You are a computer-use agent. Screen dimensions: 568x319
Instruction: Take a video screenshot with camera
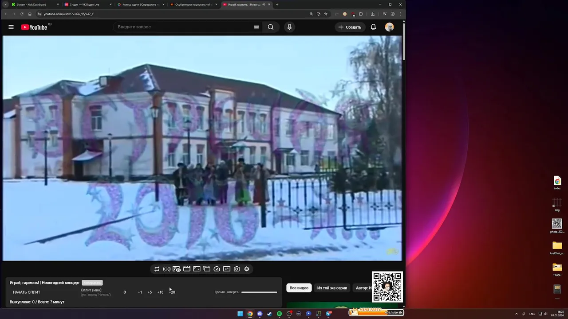237,269
